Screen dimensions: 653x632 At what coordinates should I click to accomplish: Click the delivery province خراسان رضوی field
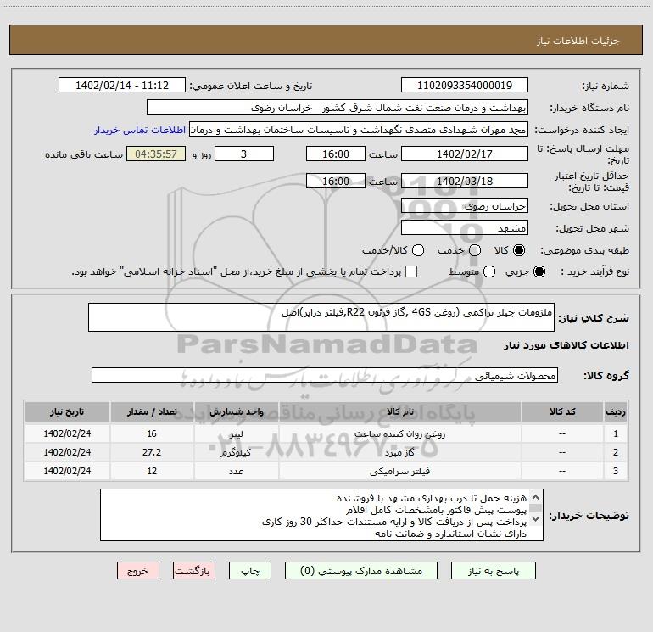[465, 206]
